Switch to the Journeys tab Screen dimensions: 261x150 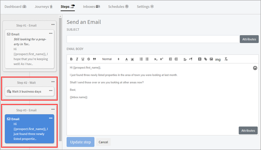coord(44,7)
